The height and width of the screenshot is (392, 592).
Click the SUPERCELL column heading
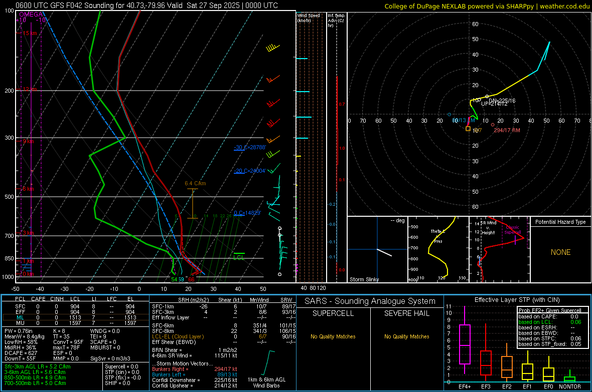point(333,313)
